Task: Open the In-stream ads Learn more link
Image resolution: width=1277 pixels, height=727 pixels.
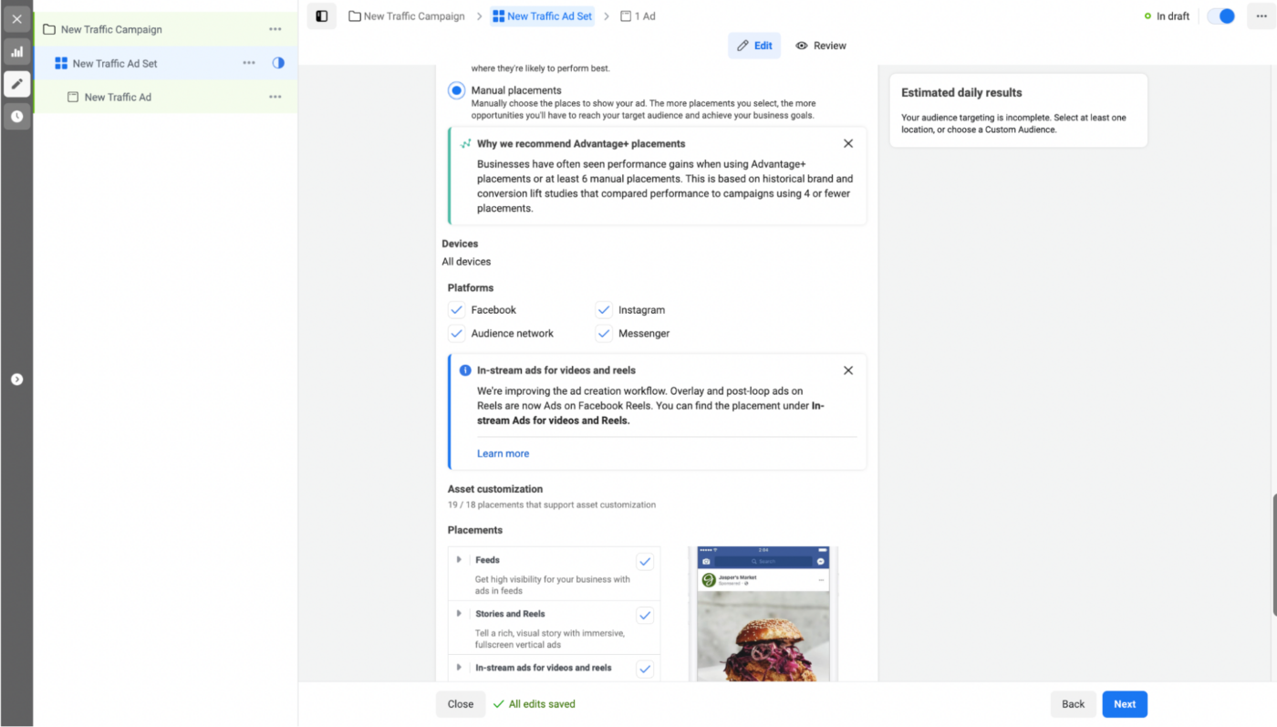Action: click(503, 453)
